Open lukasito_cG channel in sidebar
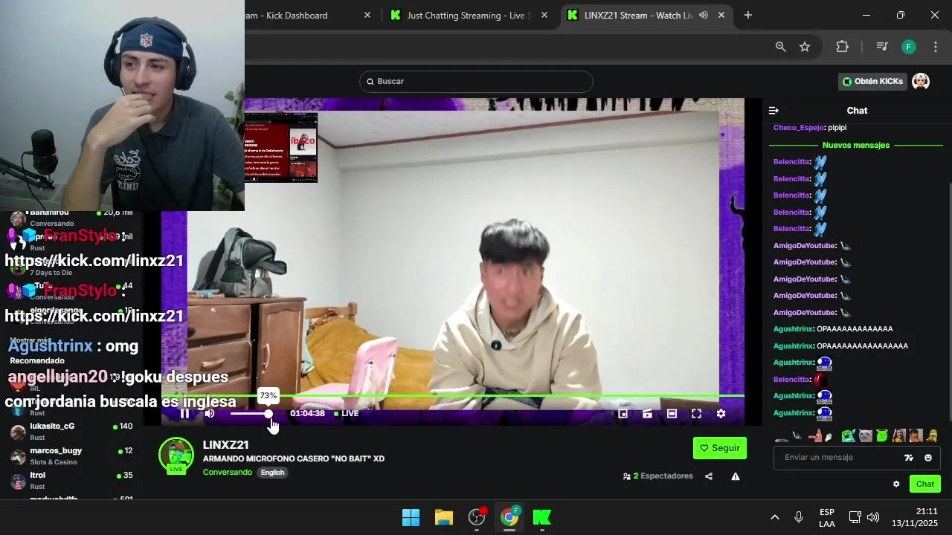Viewport: 952px width, 535px height. click(71, 431)
